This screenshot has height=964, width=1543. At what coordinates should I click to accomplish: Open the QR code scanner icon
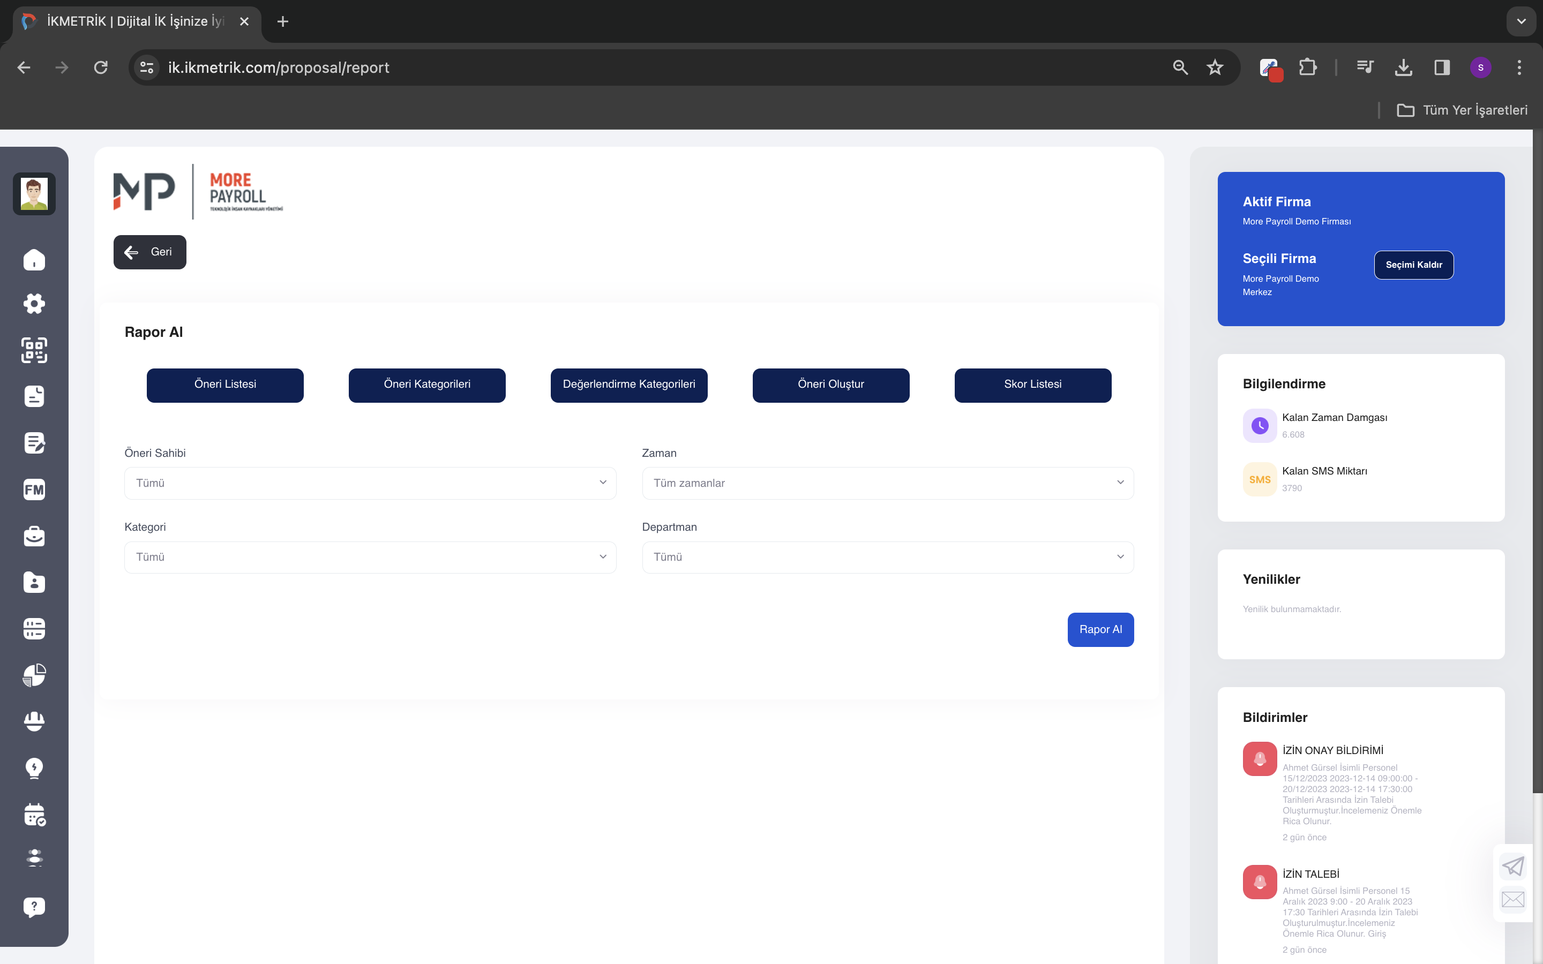coord(34,350)
